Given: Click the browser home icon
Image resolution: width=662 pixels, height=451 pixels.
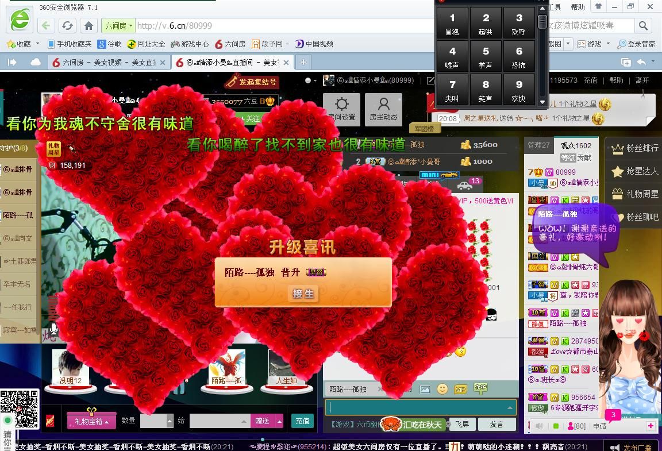Looking at the screenshot, I should [88, 26].
